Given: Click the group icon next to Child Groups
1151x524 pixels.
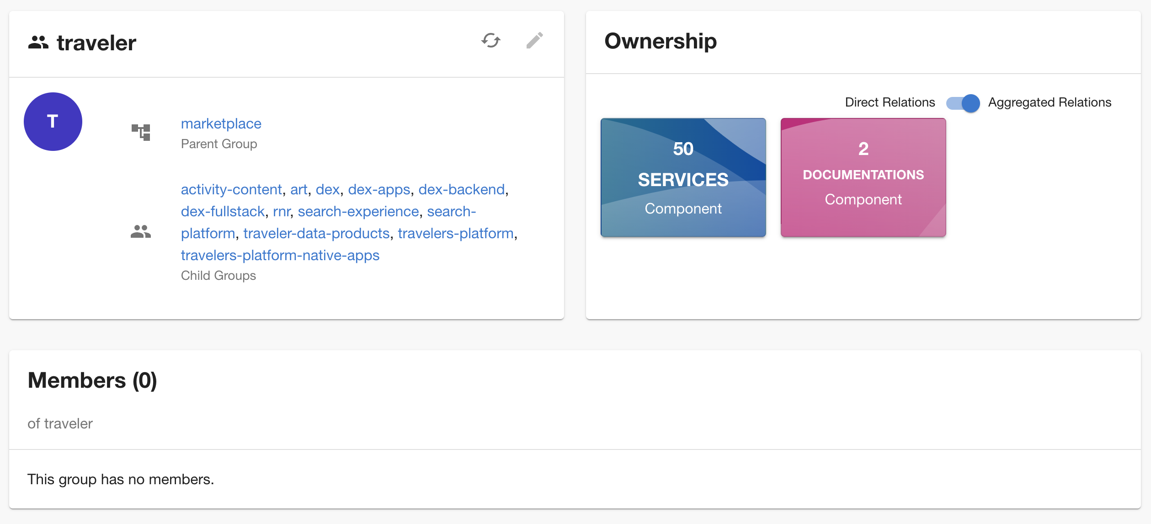Looking at the screenshot, I should click(x=141, y=232).
